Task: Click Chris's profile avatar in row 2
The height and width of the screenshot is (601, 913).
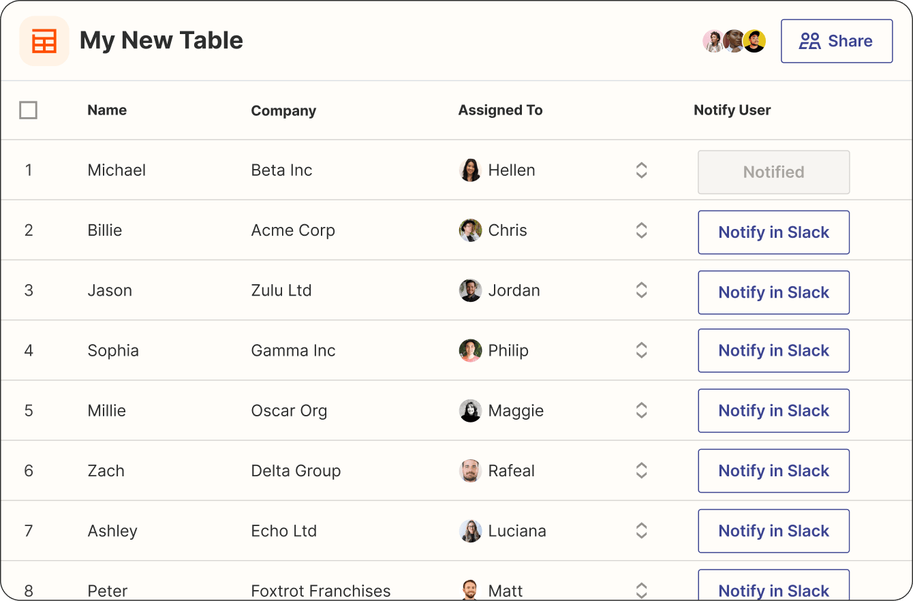Action: point(470,230)
